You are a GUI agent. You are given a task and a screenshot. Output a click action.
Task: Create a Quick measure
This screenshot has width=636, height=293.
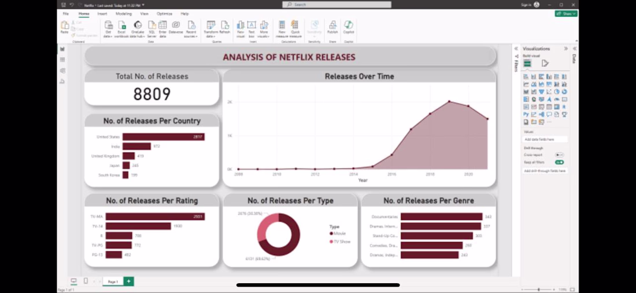[295, 29]
